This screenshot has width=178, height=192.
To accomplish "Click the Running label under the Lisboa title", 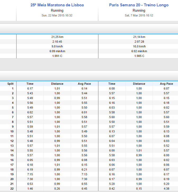I will click(57, 11).
